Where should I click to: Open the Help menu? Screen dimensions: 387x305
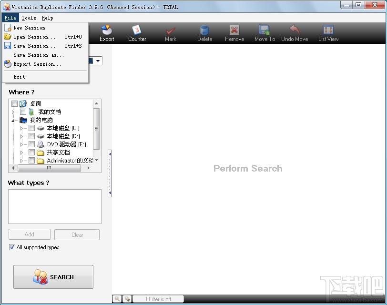47,18
